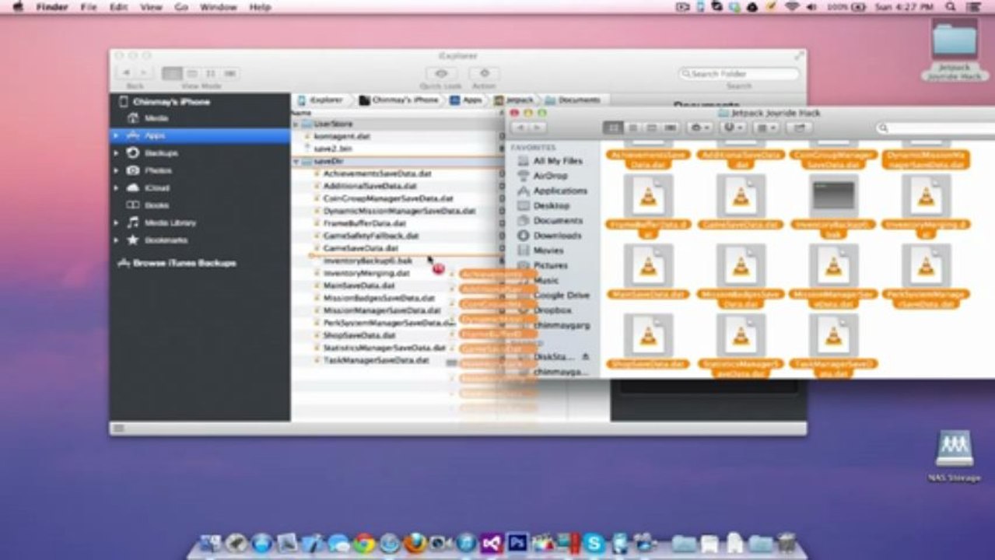This screenshot has width=995, height=560.
Task: Select Apps in iExplorer sidebar
Action: click(x=200, y=135)
